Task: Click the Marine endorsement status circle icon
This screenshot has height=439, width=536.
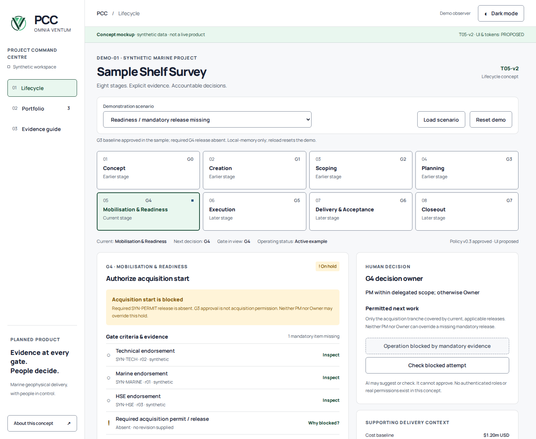Action: click(x=109, y=378)
